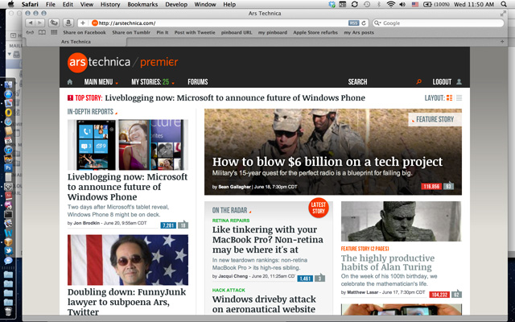The width and height of the screenshot is (515, 322).
Task: Open the Window menu
Action: pyautogui.click(x=205, y=4)
